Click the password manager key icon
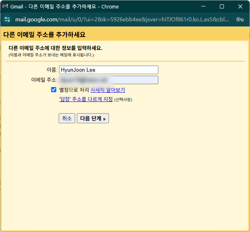This screenshot has width=250, height=232. coord(240,19)
